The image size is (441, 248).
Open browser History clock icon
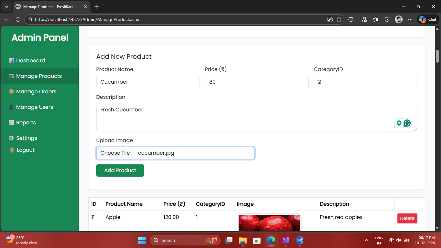click(387, 19)
